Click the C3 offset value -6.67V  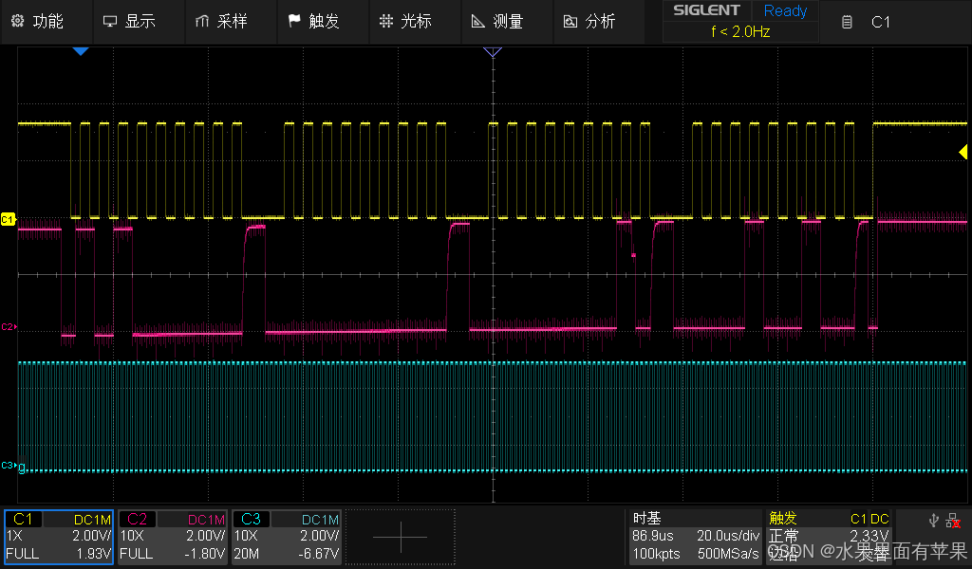point(319,554)
